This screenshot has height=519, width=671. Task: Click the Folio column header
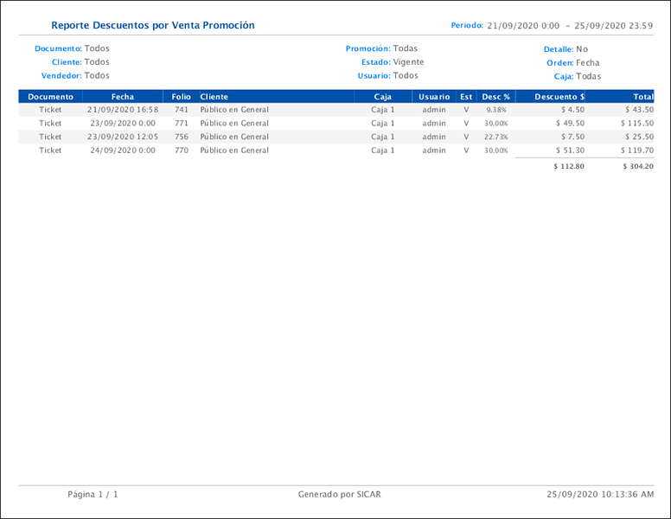(x=181, y=97)
